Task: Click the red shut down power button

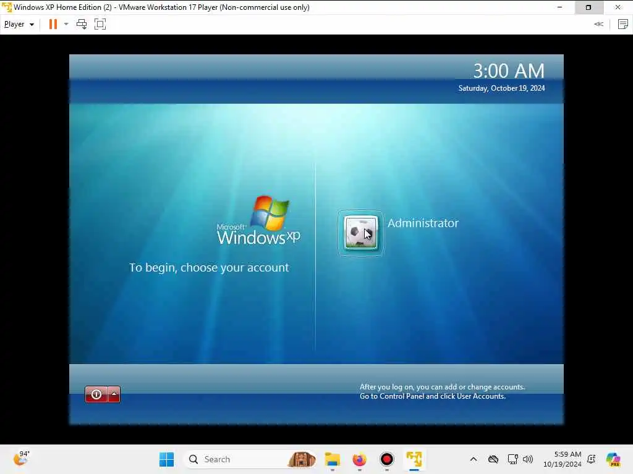Action: pyautogui.click(x=96, y=394)
